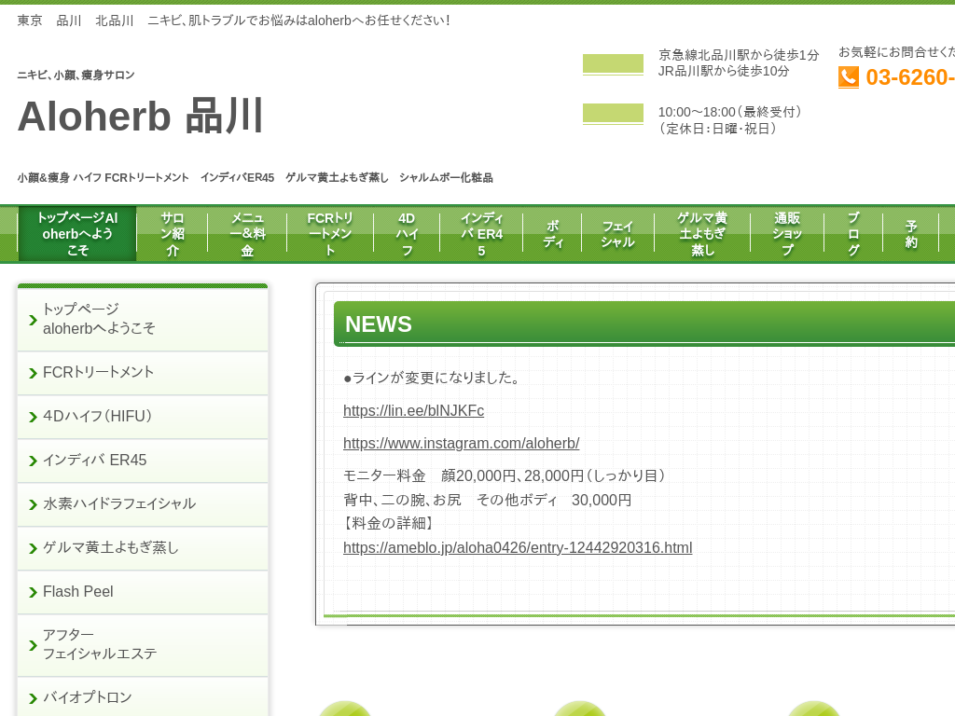Click chevron beside 水素ハイドラフェイシャル sidebar item

[33, 504]
